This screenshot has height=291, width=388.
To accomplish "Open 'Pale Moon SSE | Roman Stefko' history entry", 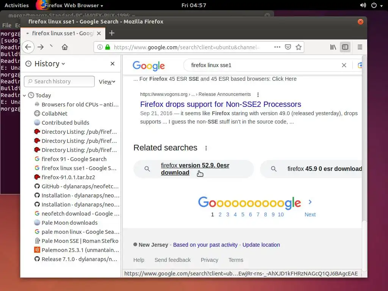I will point(77,241).
